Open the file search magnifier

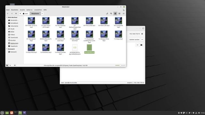[x=111, y=13]
